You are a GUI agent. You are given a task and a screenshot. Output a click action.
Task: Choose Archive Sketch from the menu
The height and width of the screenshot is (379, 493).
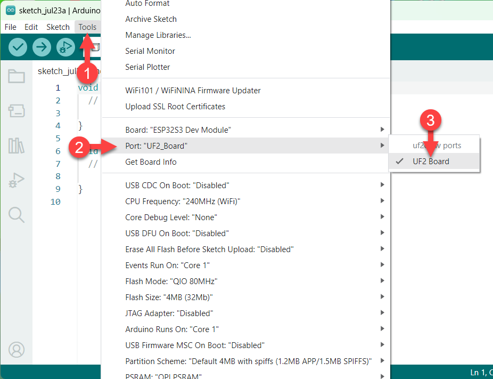[246, 19]
